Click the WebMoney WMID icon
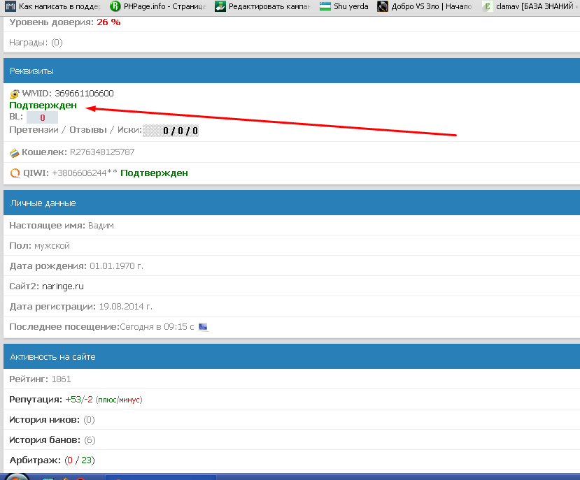 (15, 94)
